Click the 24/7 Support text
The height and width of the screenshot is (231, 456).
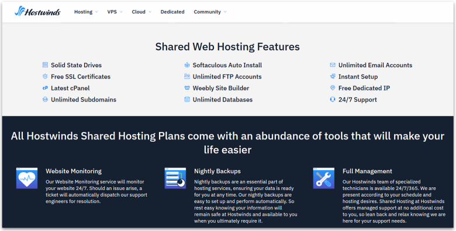click(x=357, y=100)
